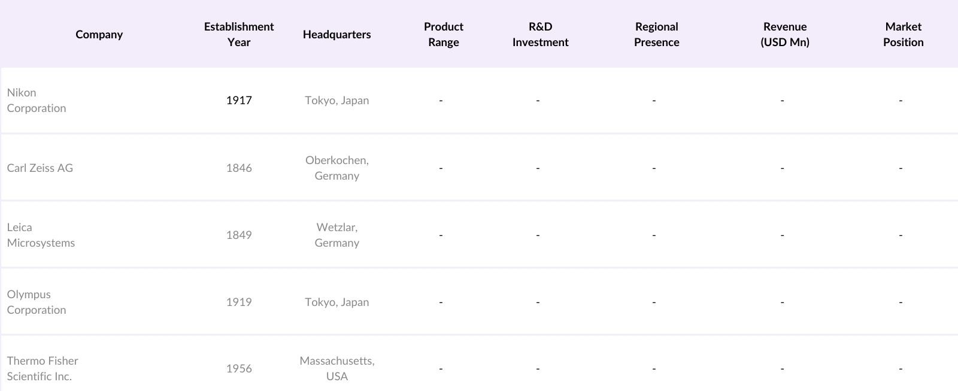Select the R&D Investment column header
Image resolution: width=958 pixels, height=391 pixels.
pos(540,34)
